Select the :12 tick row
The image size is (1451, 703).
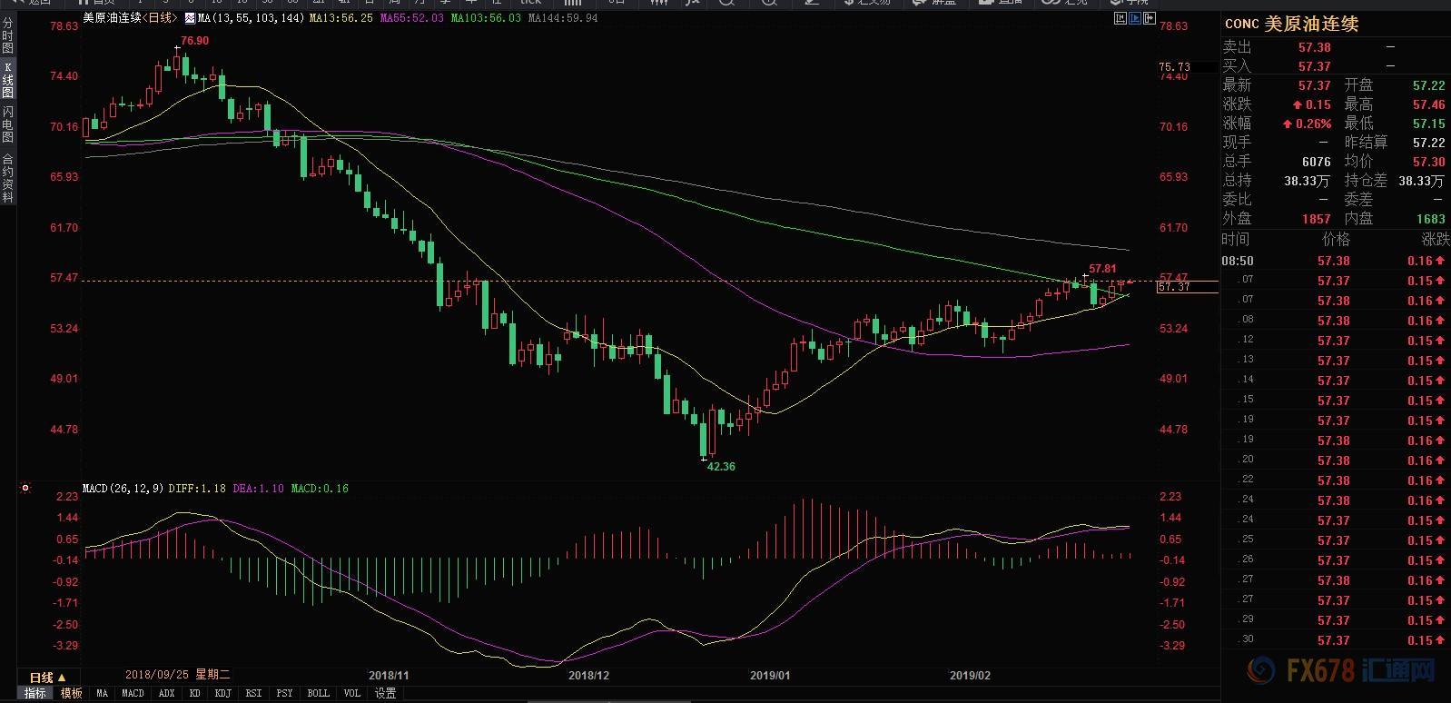pos(1336,341)
